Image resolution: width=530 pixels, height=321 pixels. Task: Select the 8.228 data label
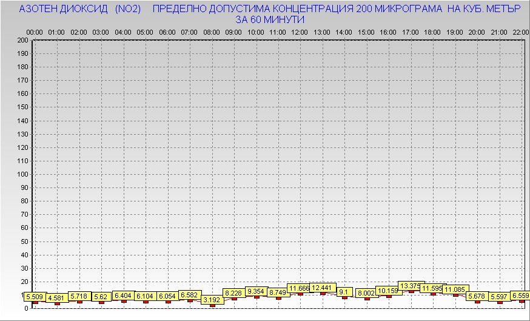233,293
